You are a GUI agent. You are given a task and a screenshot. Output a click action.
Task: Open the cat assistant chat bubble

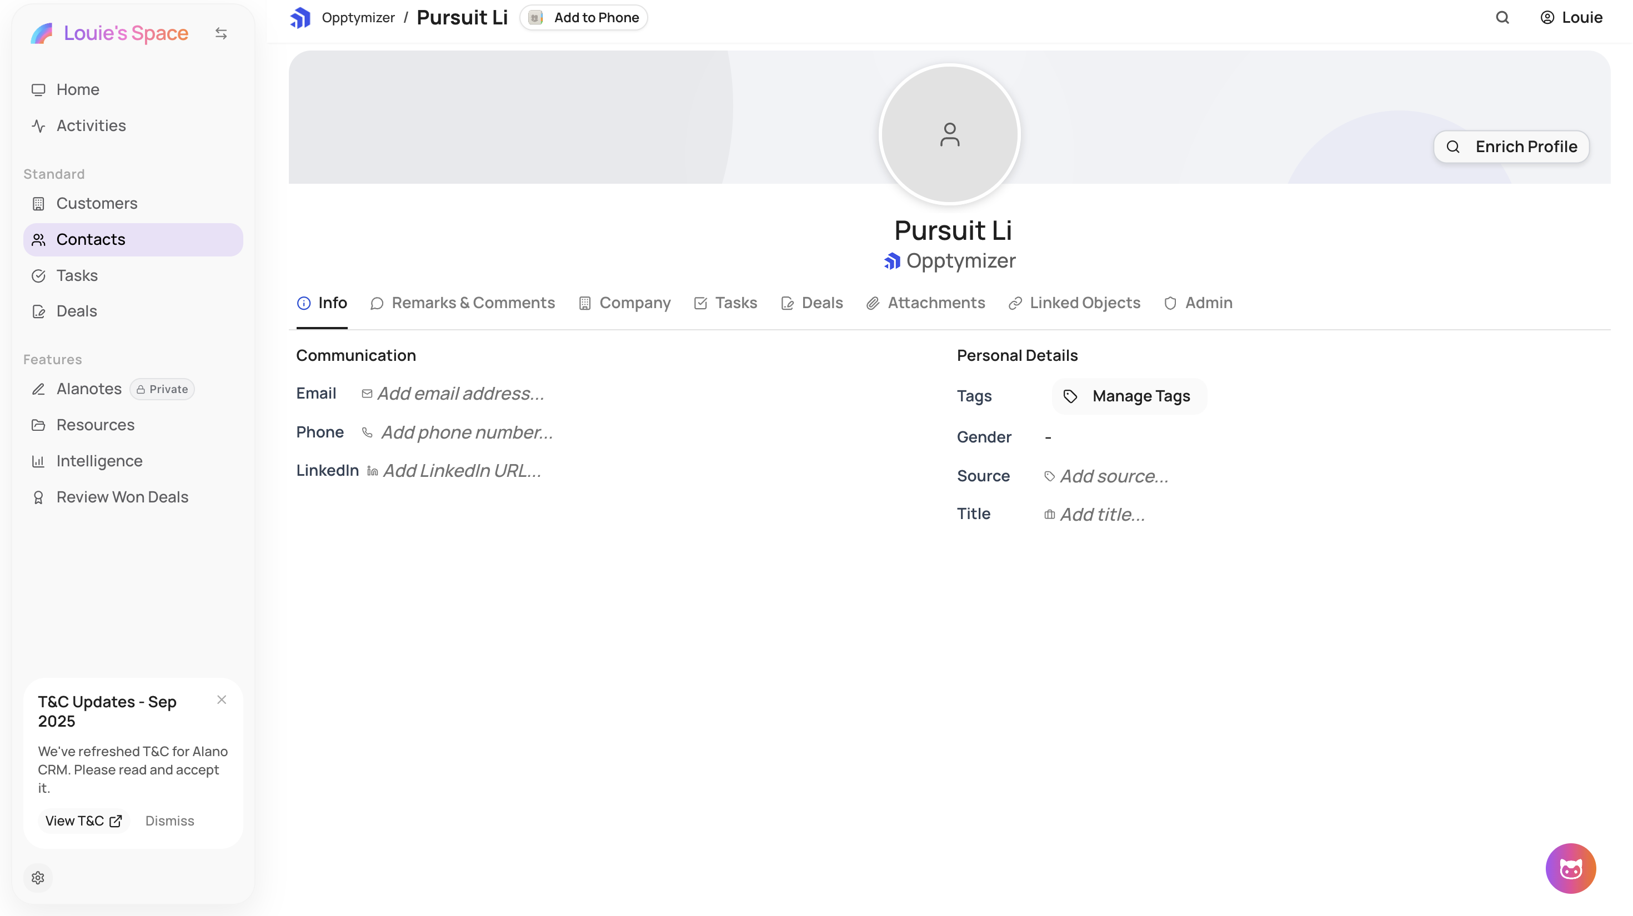point(1570,868)
